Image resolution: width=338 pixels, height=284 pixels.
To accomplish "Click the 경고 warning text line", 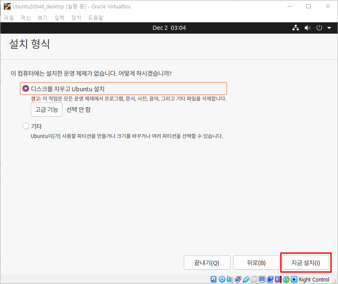I will click(129, 99).
